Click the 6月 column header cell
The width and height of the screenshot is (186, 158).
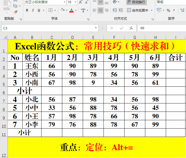point(156,57)
